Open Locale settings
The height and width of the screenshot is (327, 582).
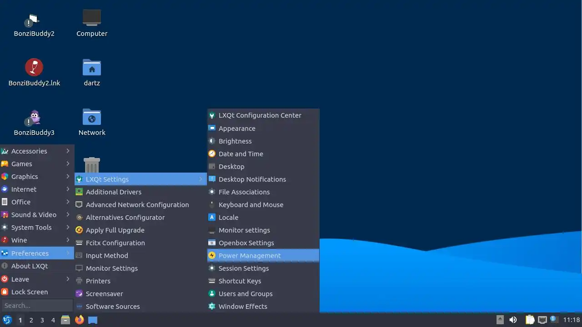pyautogui.click(x=263, y=217)
